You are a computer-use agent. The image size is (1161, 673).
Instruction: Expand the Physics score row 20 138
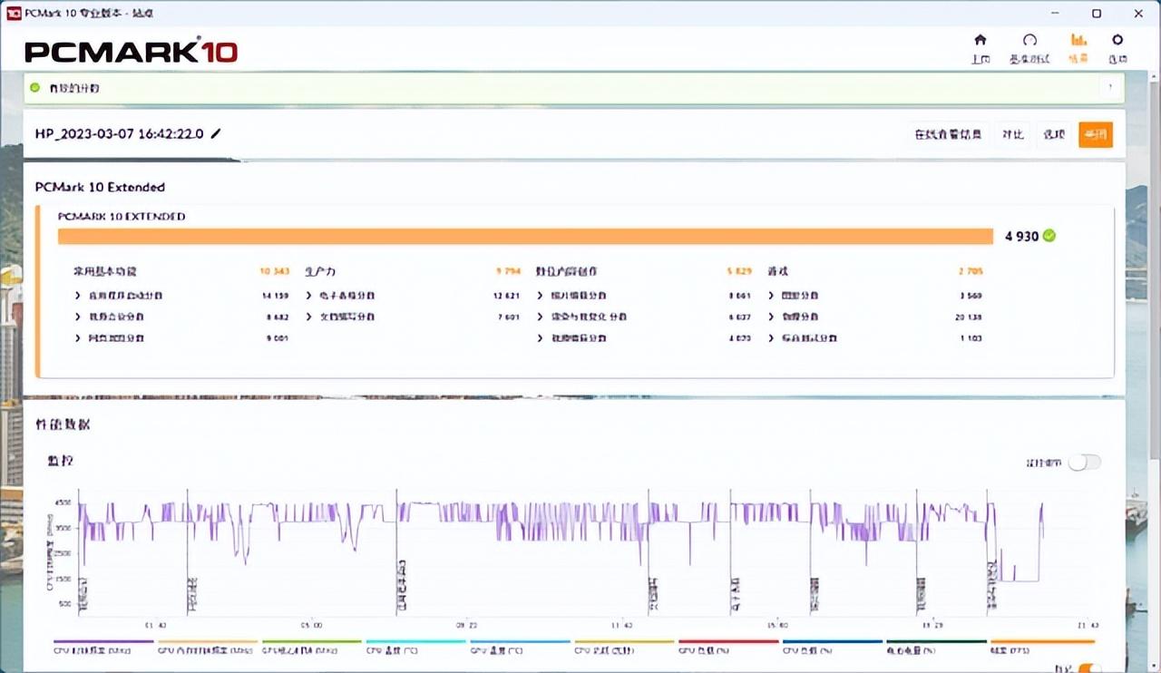click(x=875, y=317)
